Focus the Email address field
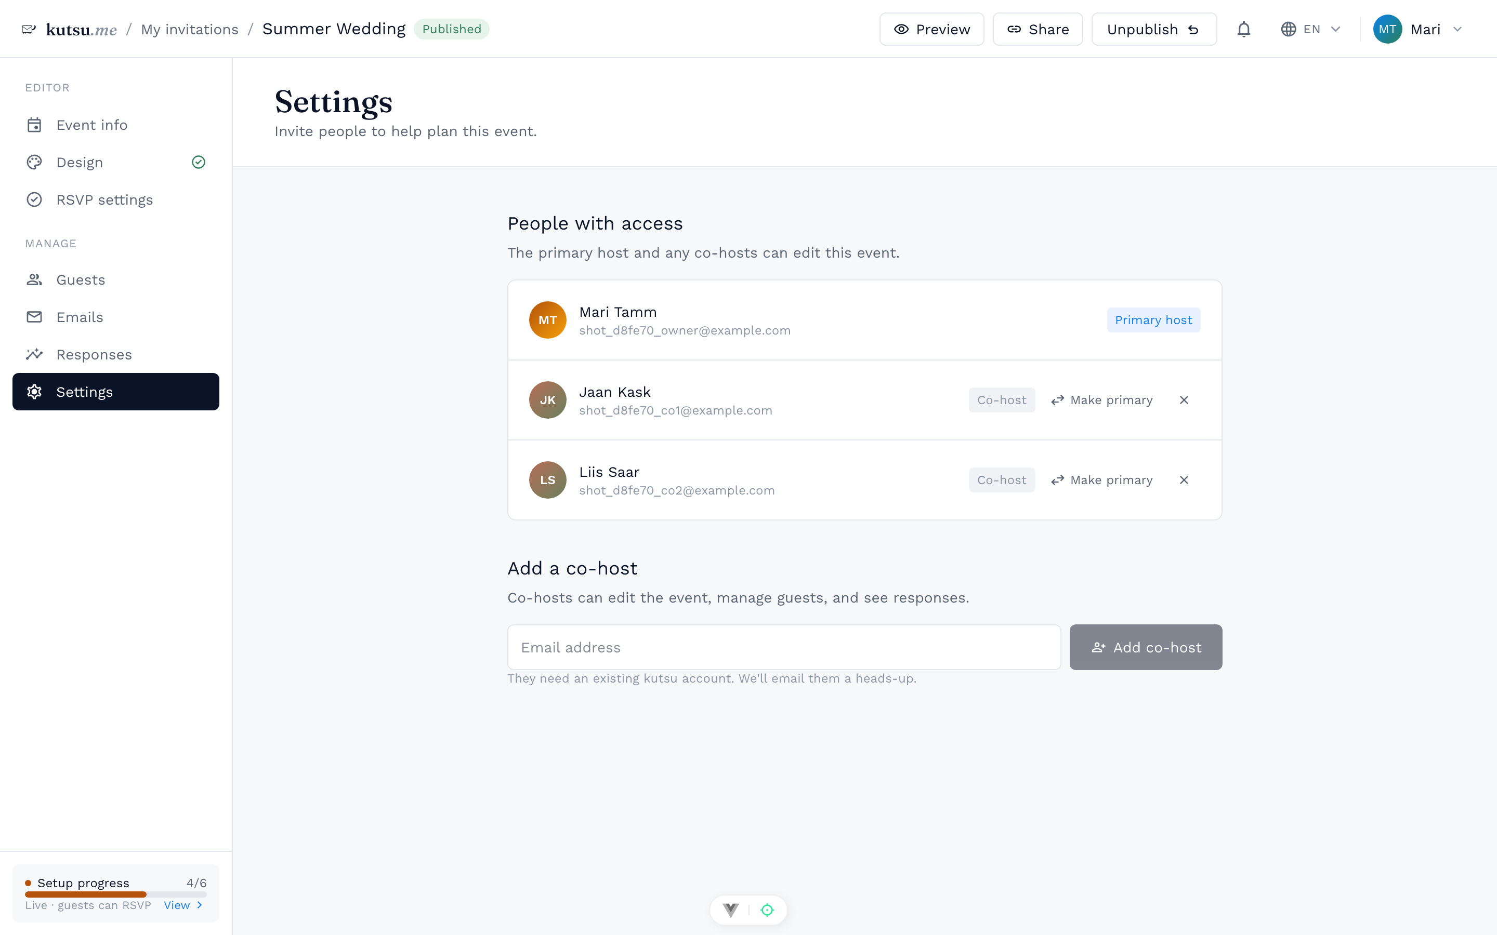This screenshot has width=1497, height=935. click(x=784, y=647)
